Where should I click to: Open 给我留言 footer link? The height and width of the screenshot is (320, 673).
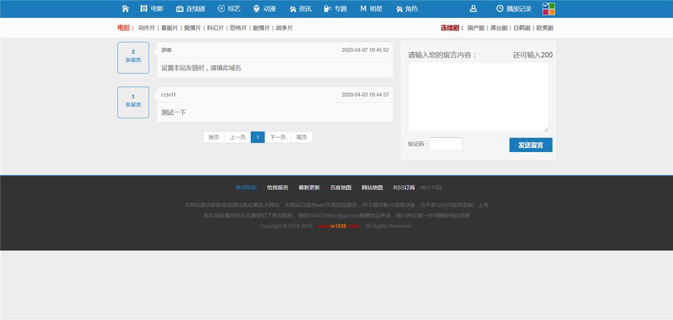(277, 188)
